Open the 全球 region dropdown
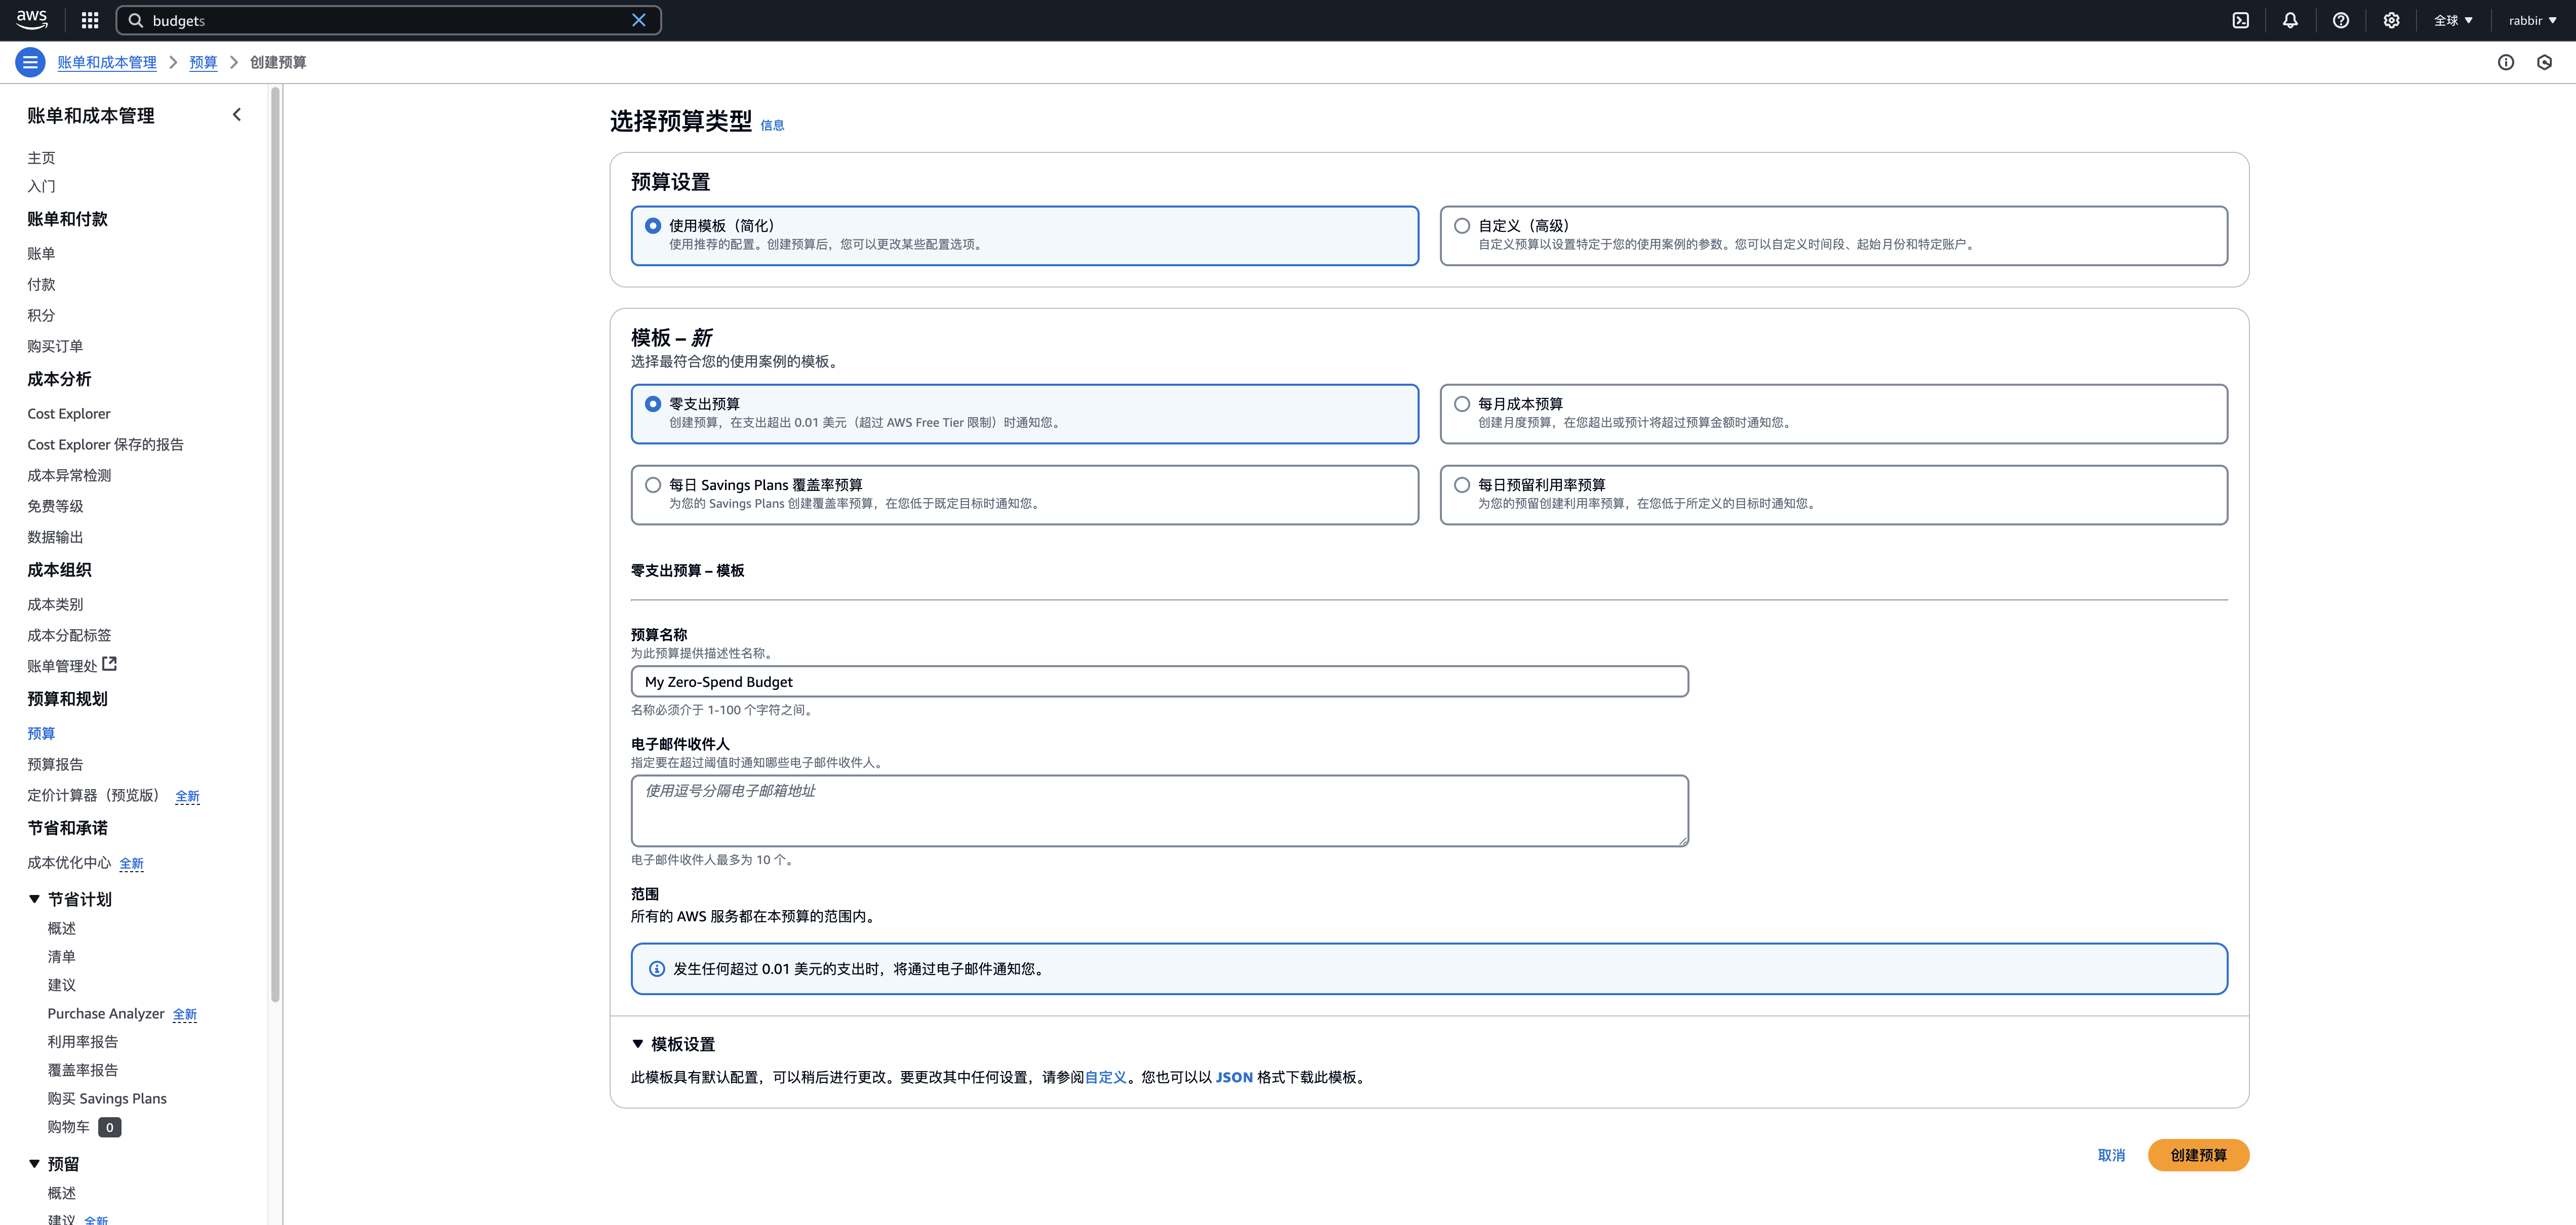This screenshot has width=2576, height=1225. coord(2453,20)
